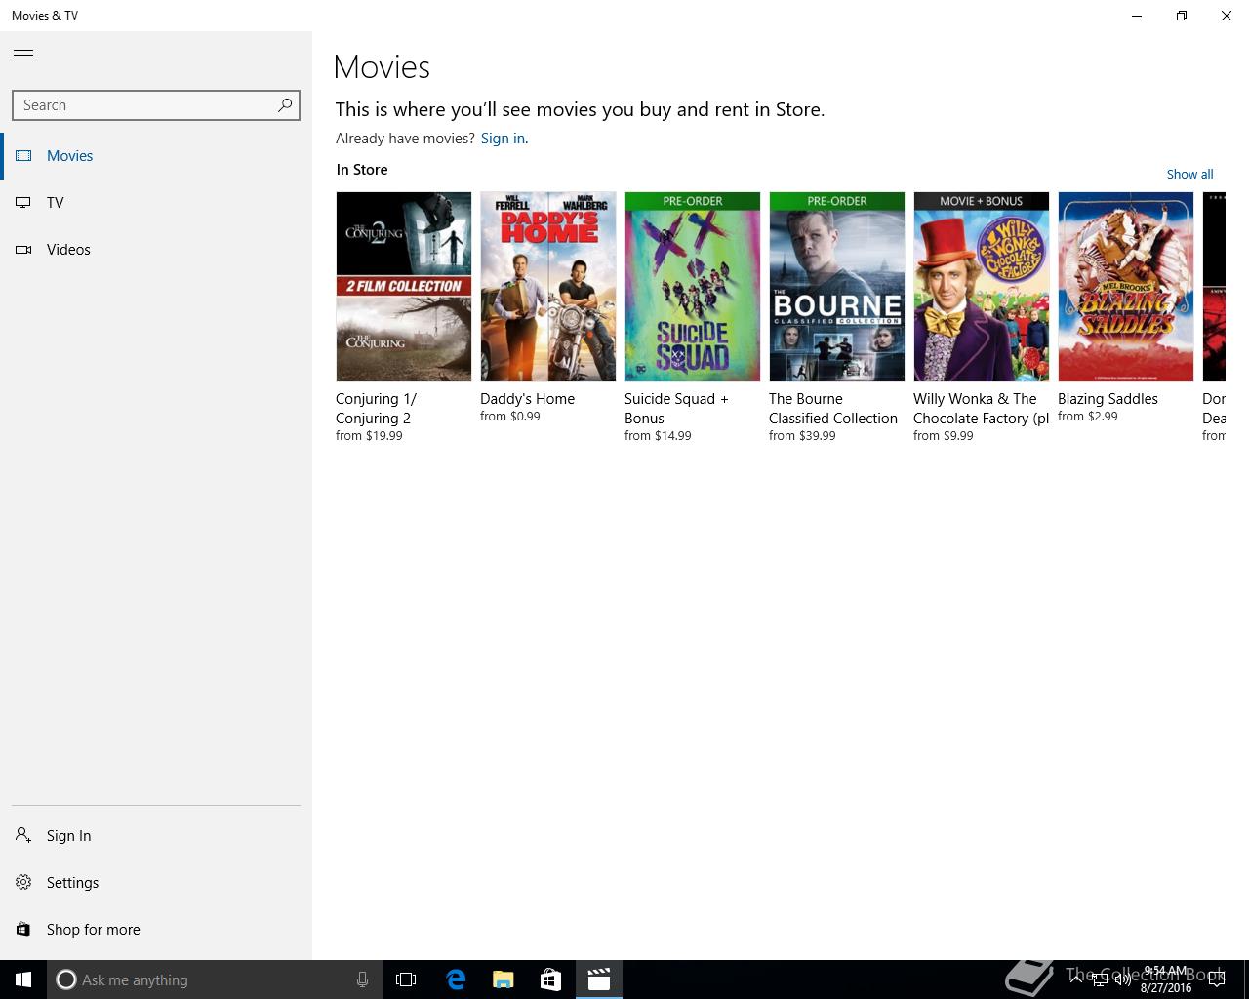Click the Suicide Squad + Bonus title
Viewport: 1249px width, 999px height.
[676, 409]
